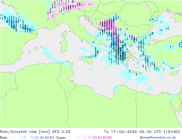Viewport: 182px width, 140px height.
Task: Click the dark blue rain legend value 30
Action: [42, 138]
